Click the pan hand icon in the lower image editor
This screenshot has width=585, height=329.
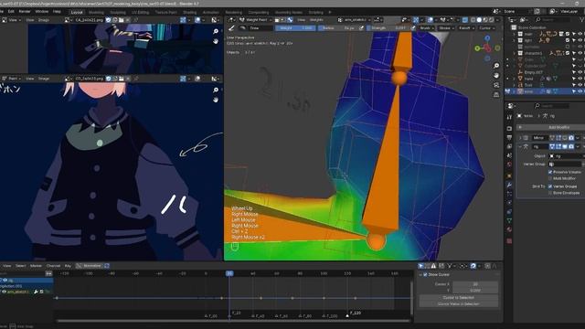[x=216, y=100]
